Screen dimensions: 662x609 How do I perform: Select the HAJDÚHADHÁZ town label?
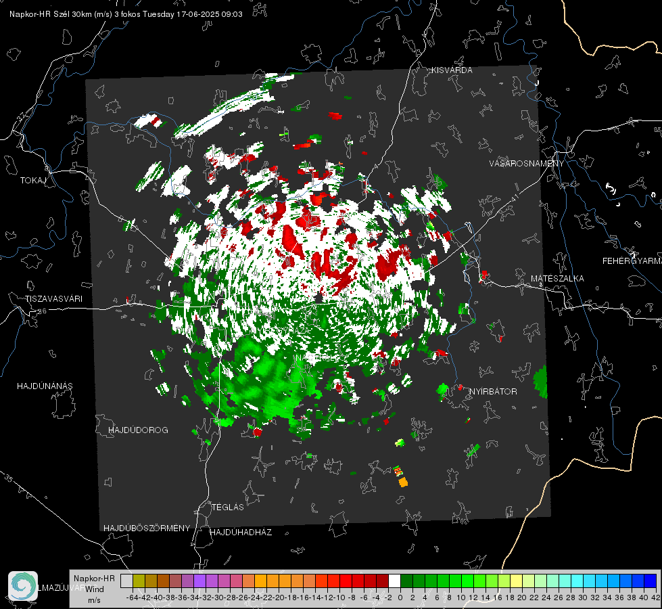click(241, 532)
